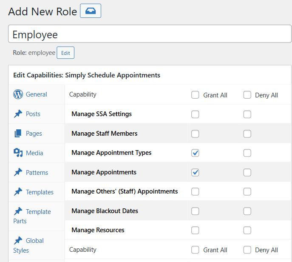Deny the Manage Staff Members capability

click(x=247, y=134)
